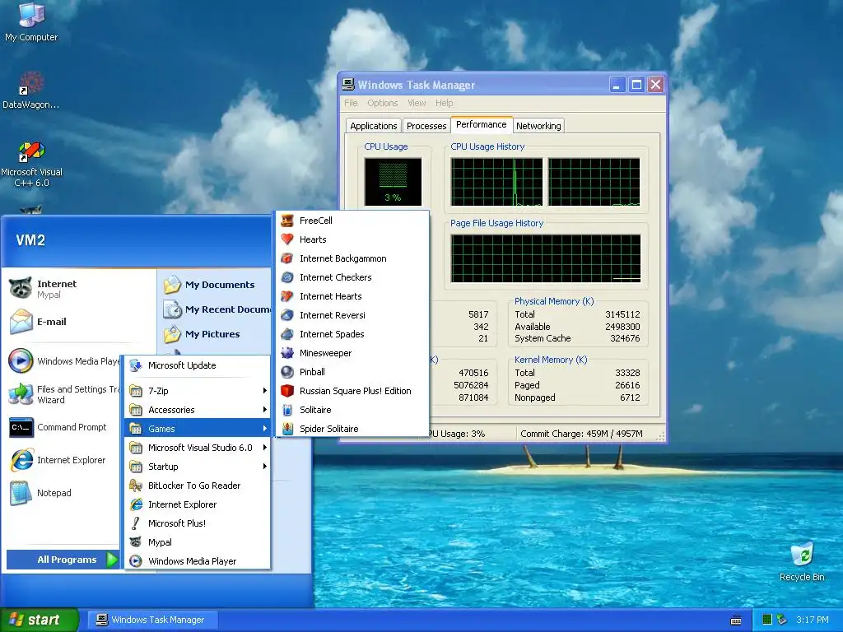Click the Task Manager tray icon
Viewport: 843px width, 632px height.
(x=767, y=620)
